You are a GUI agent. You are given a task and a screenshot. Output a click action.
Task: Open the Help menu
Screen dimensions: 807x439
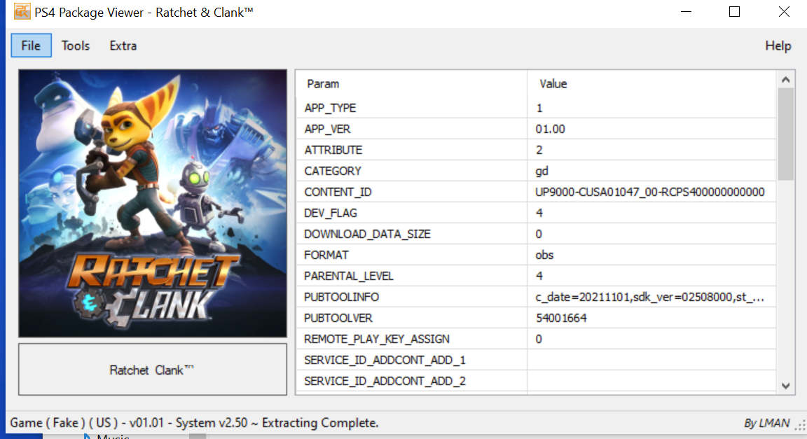pyautogui.click(x=778, y=46)
